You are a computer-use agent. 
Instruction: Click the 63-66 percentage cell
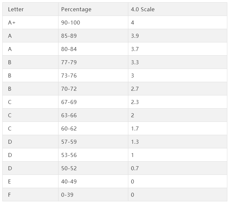pos(69,115)
